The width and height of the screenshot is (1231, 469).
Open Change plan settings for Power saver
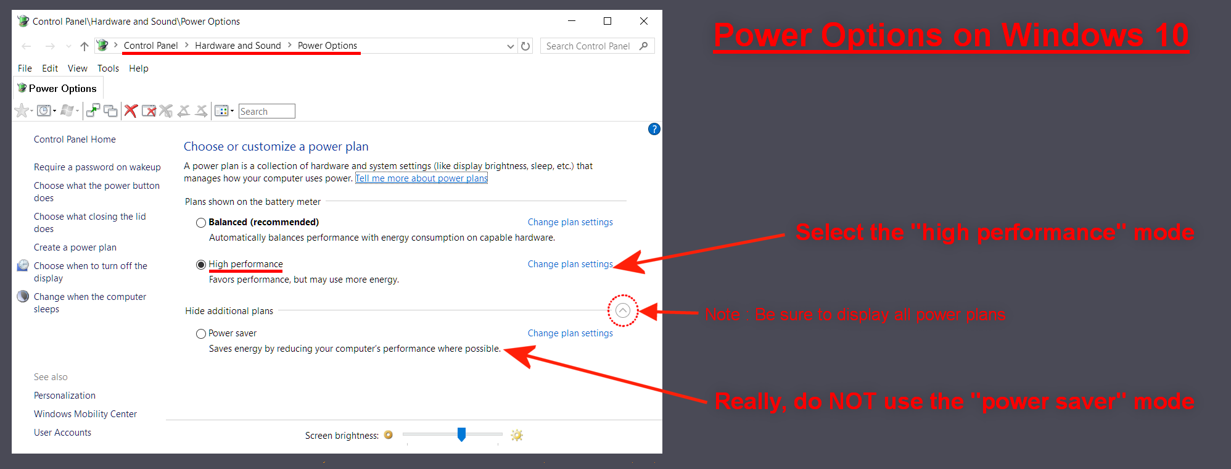click(x=570, y=333)
